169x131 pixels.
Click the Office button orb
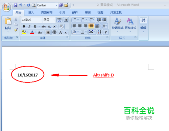(6, 7)
